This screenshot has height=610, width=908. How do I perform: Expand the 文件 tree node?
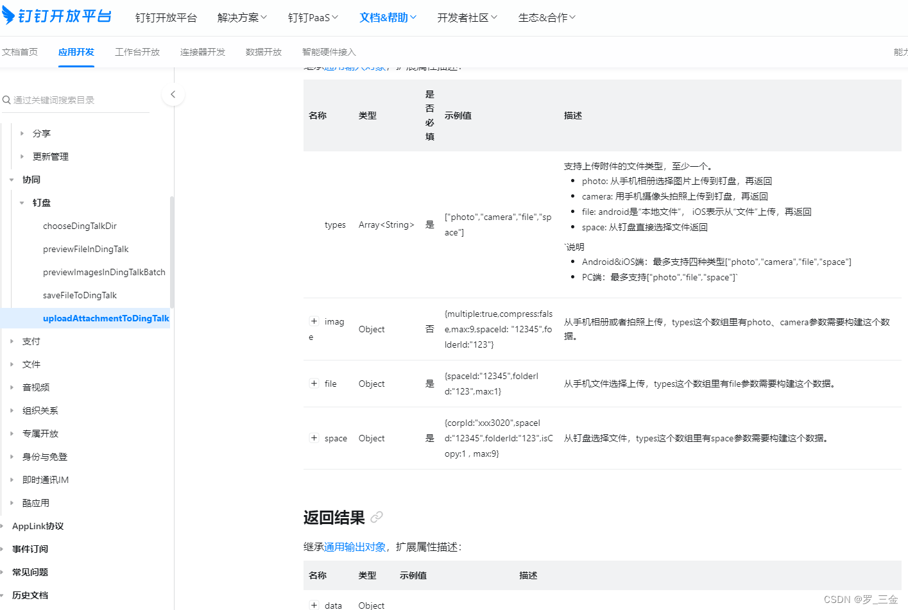pos(12,364)
